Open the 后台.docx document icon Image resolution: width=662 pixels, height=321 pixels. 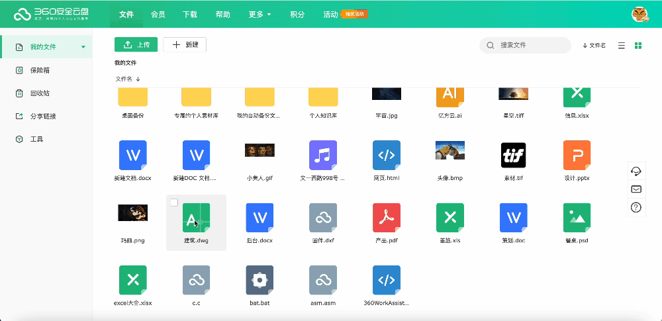click(x=260, y=218)
